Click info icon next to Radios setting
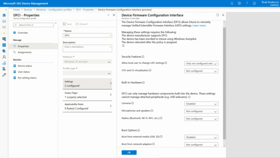Image resolution: width=280 pixels, height=158 pixels. (161, 118)
